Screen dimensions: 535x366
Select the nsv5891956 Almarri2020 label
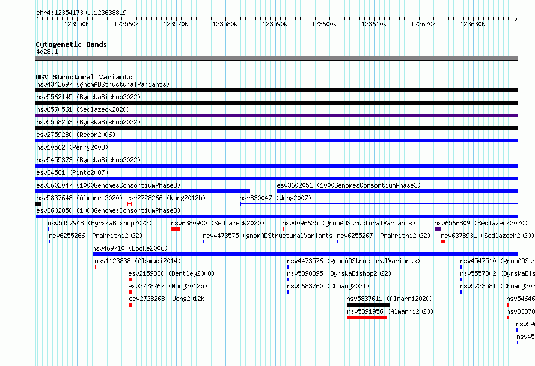pos(390,311)
